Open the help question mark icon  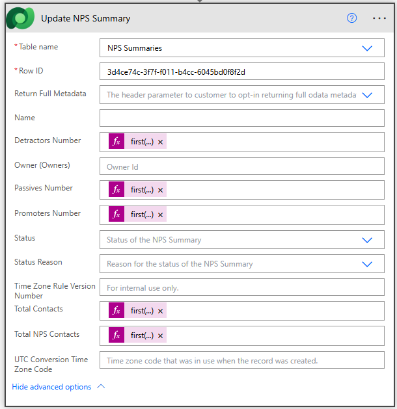352,18
